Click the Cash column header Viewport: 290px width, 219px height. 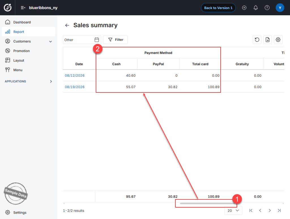[x=116, y=64]
